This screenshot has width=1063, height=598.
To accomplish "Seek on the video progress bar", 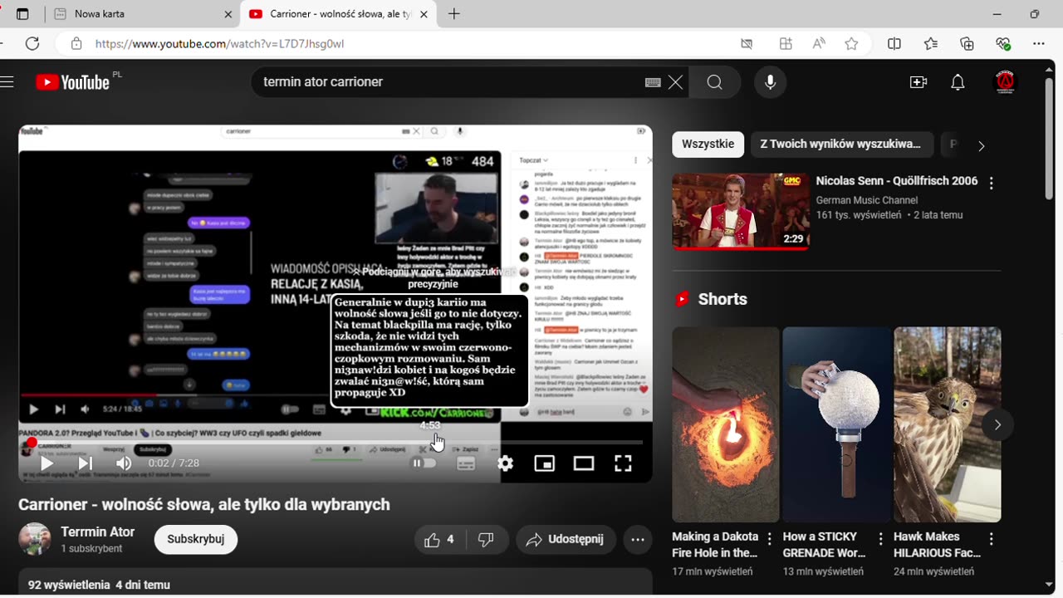I will [336, 443].
